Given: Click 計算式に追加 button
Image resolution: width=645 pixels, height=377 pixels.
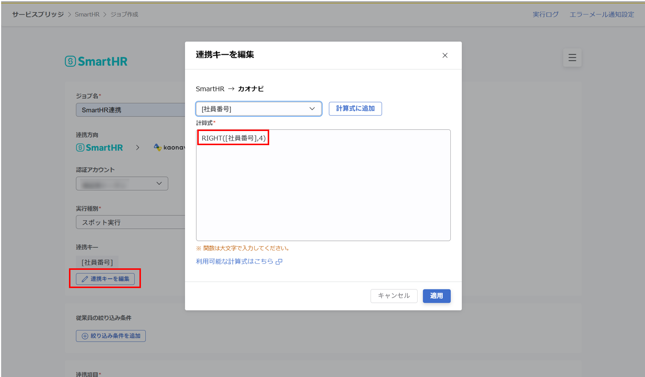Looking at the screenshot, I should [355, 109].
